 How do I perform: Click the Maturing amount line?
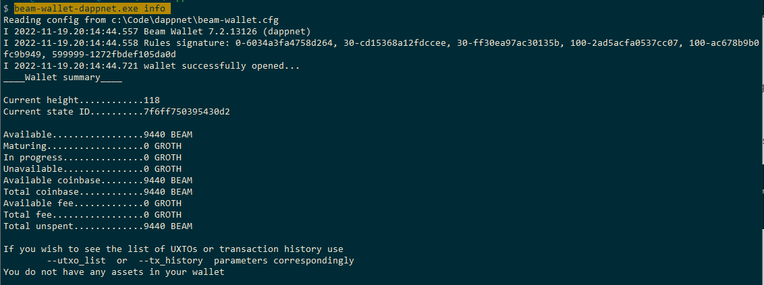point(92,146)
